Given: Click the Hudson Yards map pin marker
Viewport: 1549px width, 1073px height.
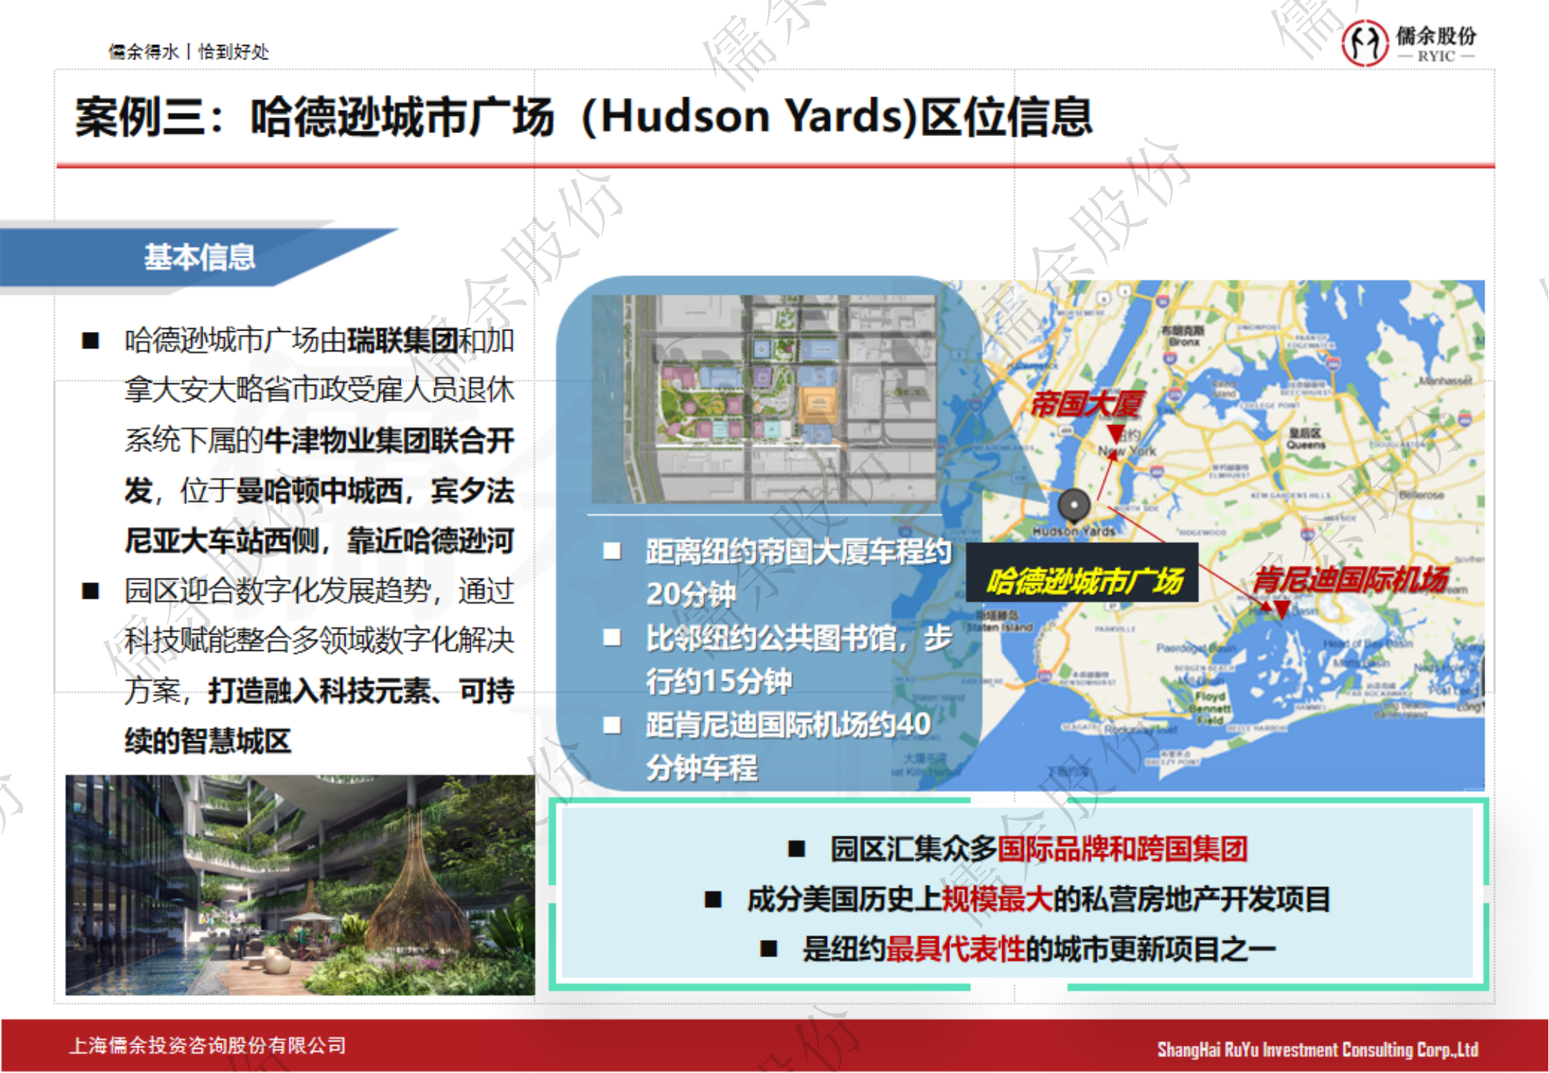Looking at the screenshot, I should [1073, 504].
